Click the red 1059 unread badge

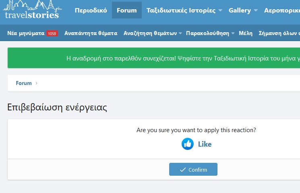tap(52, 33)
